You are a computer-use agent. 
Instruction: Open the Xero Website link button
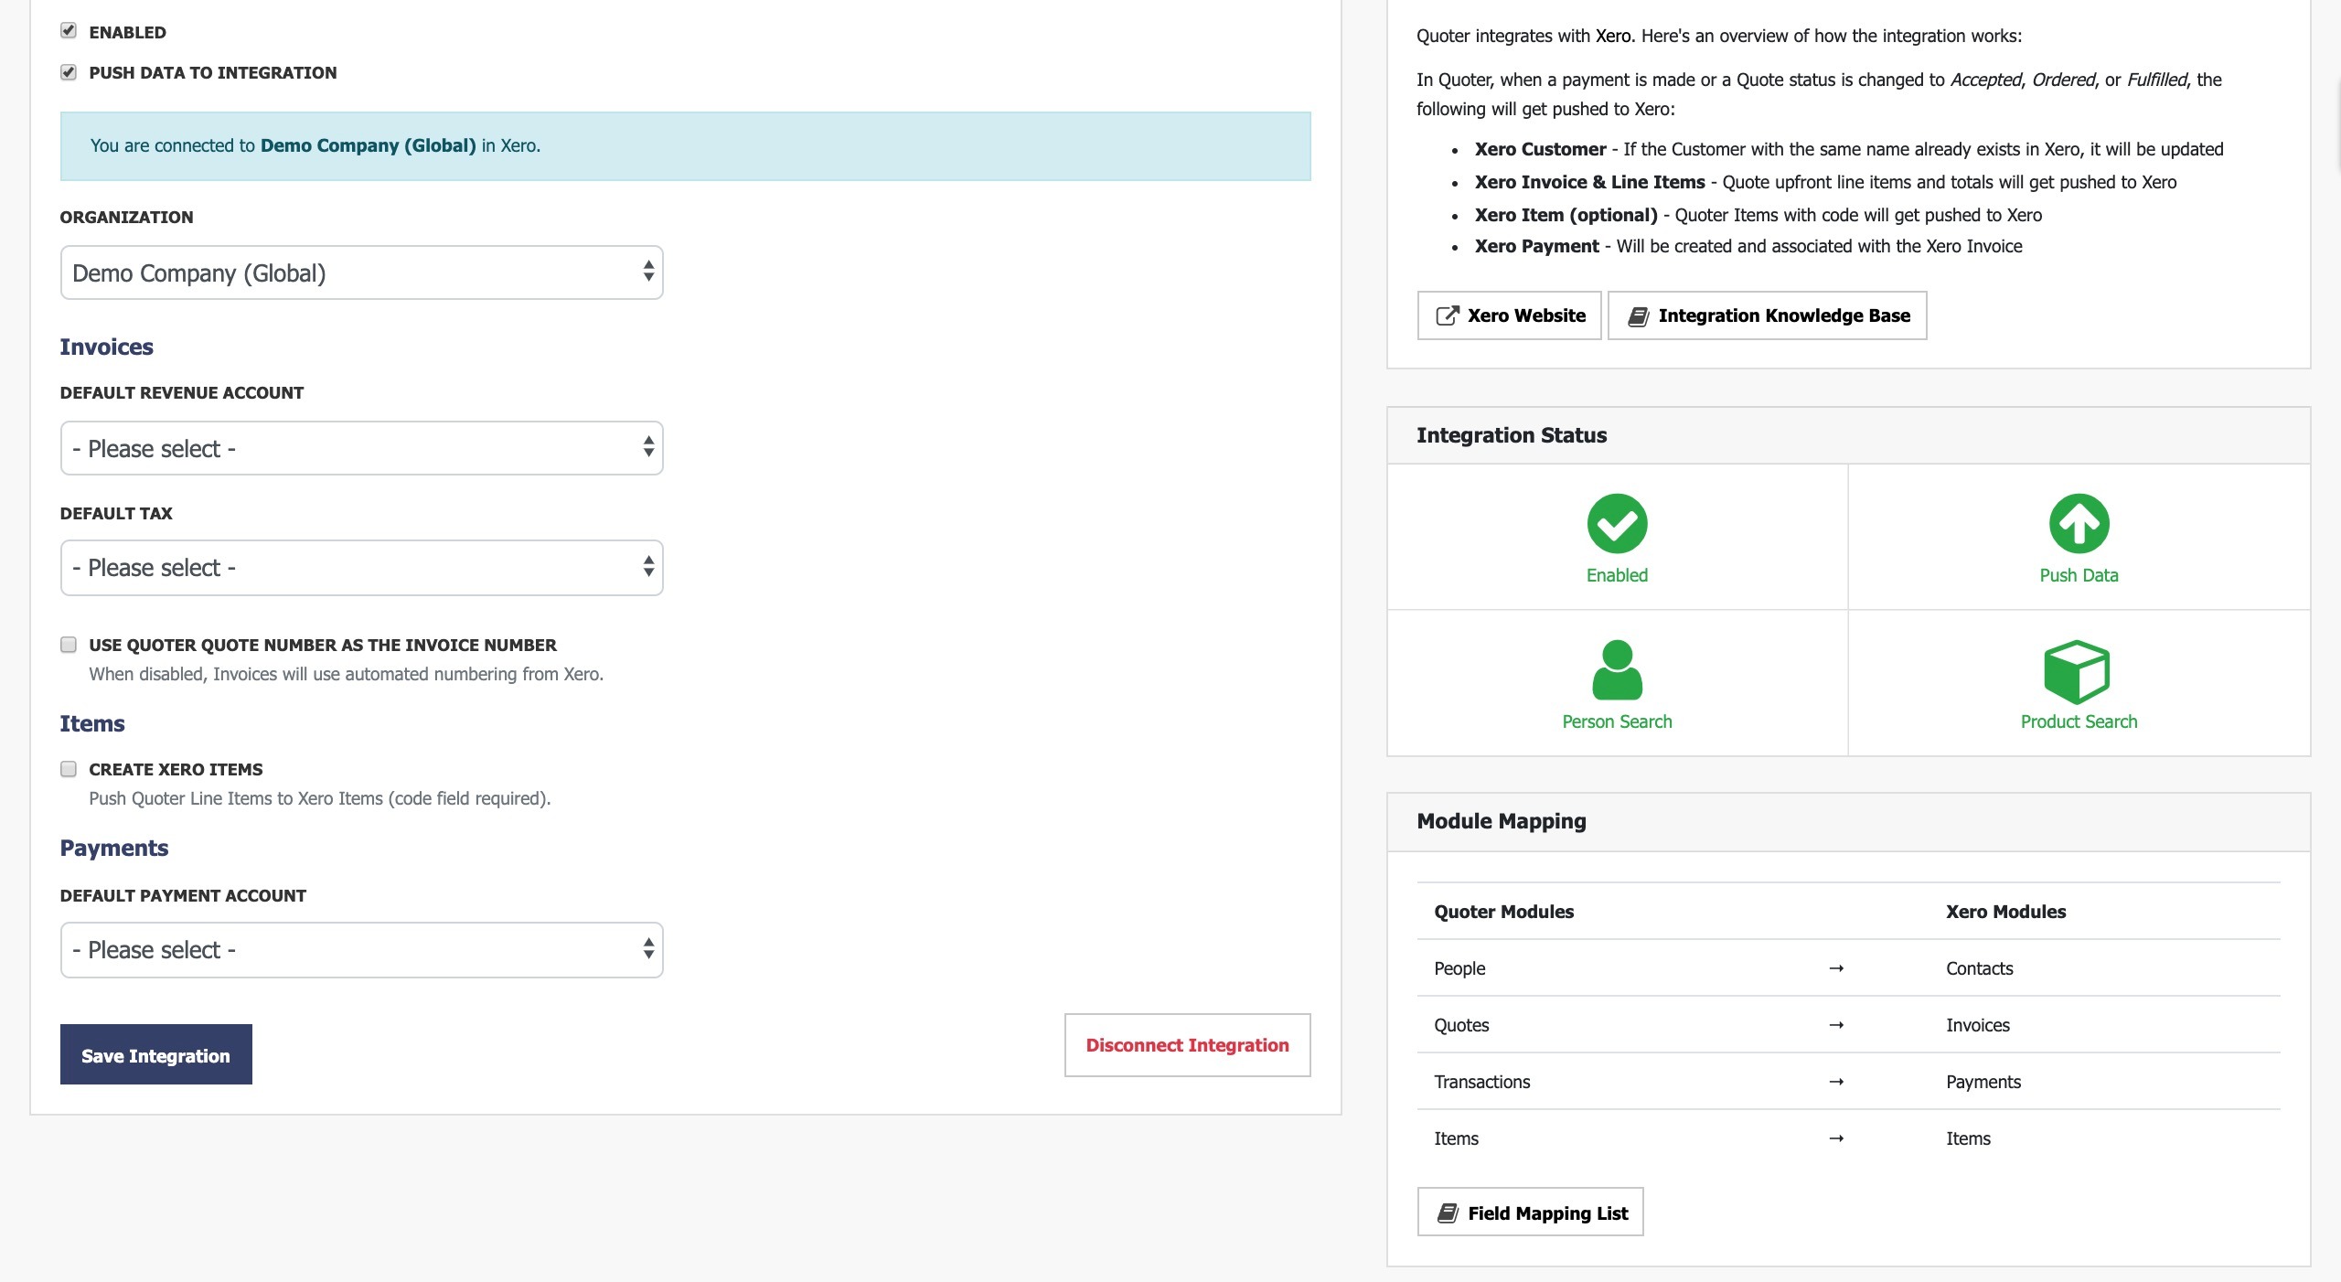(x=1509, y=315)
